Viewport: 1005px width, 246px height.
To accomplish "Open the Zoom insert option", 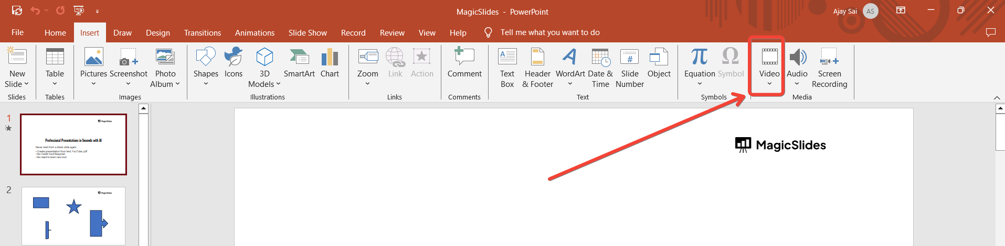I will (368, 67).
